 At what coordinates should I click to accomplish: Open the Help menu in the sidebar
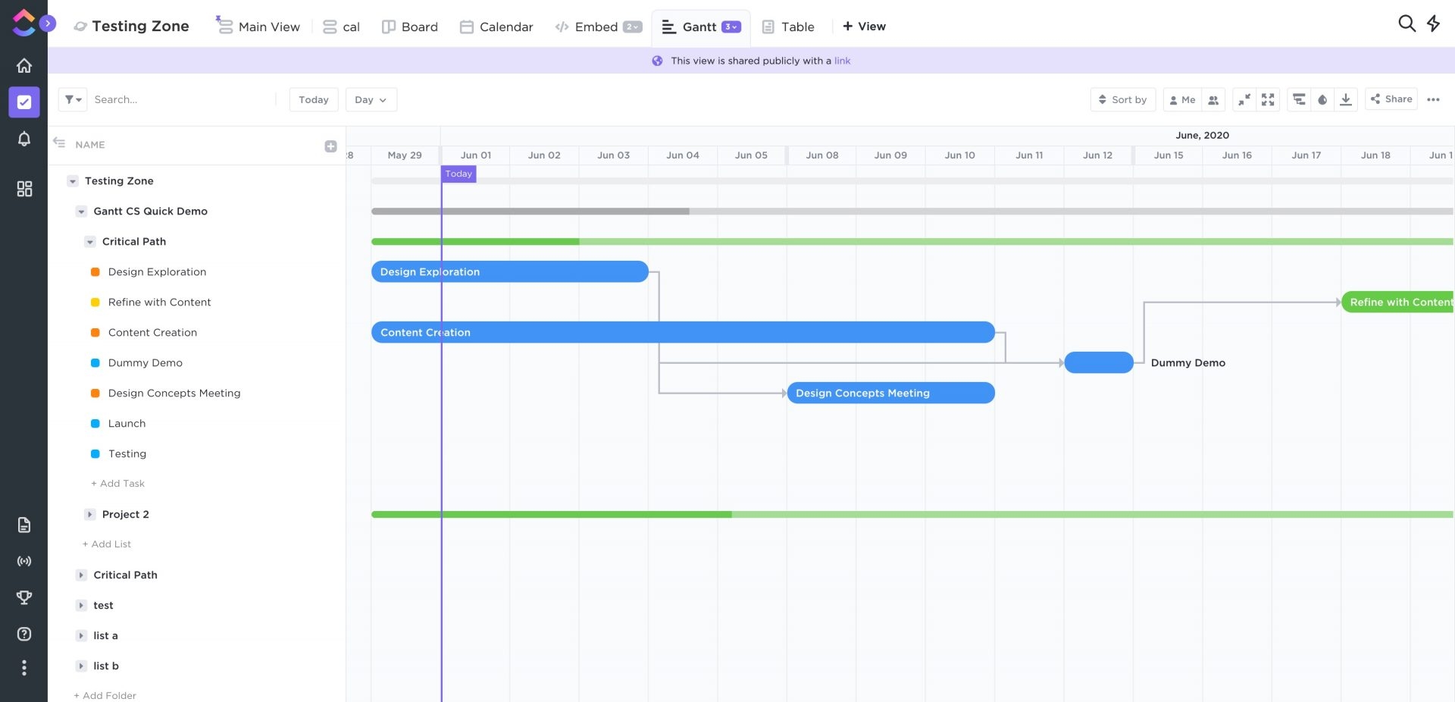coord(24,634)
